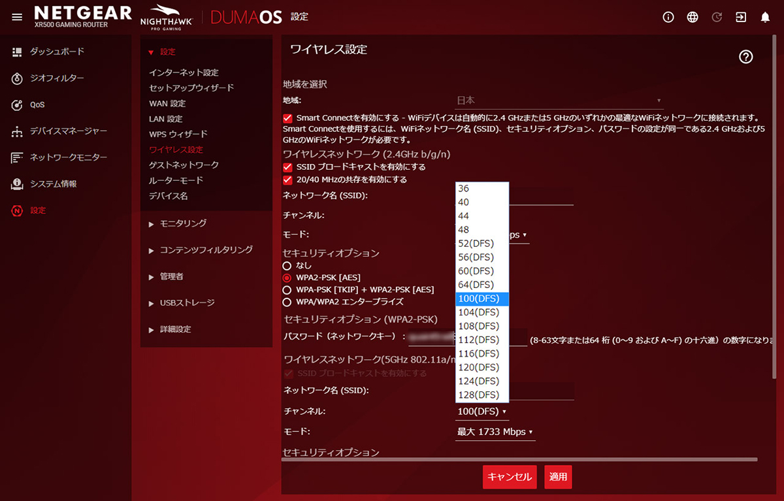Click the horizontal scrollbar in settings panel
This screenshot has height=501, width=784.
pos(519,460)
